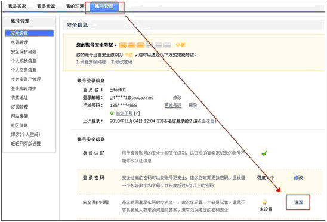Click the 账号安全信息 section title

(x=91, y=140)
